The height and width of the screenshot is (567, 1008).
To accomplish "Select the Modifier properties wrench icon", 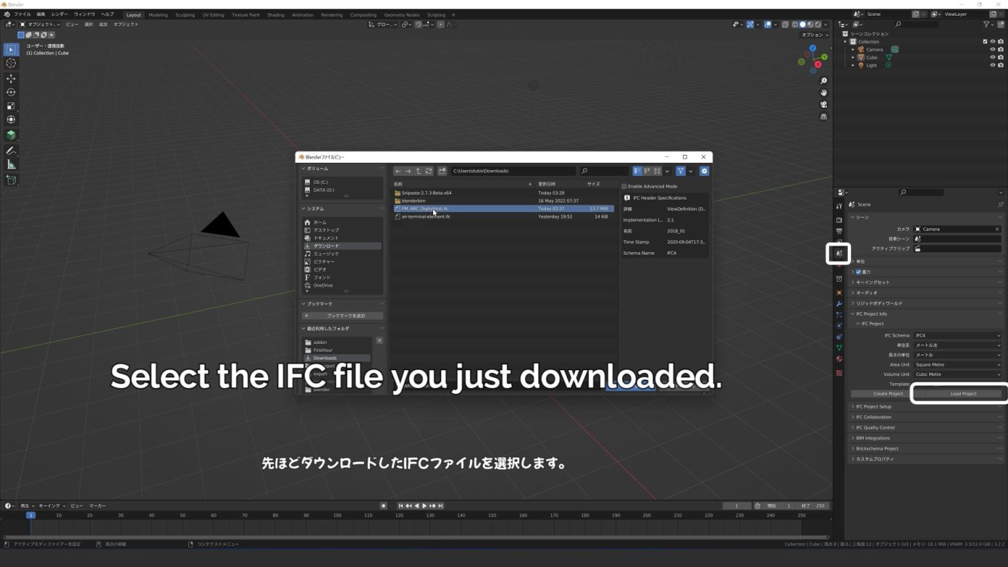I will 839,304.
